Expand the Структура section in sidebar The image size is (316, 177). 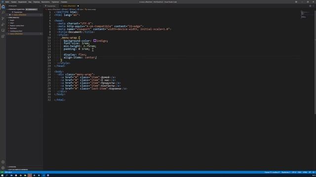12,167
